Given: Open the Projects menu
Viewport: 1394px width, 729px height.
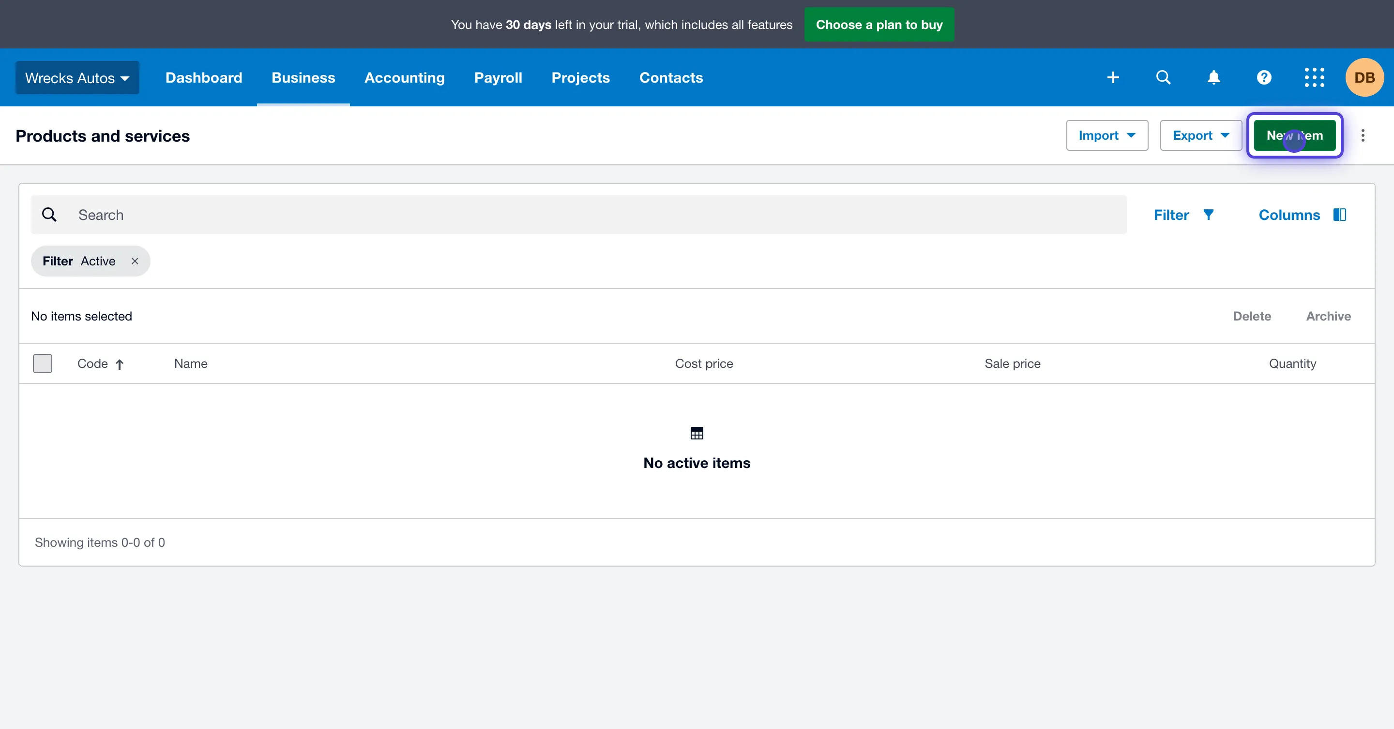Looking at the screenshot, I should tap(580, 77).
